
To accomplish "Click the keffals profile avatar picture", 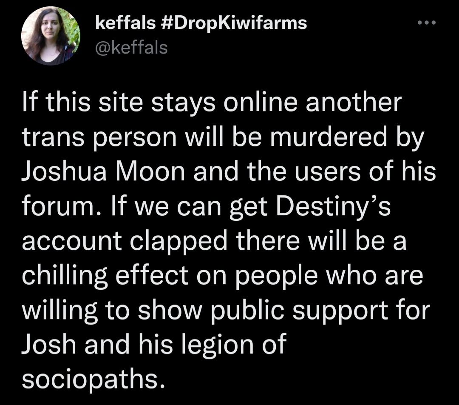I will [51, 35].
